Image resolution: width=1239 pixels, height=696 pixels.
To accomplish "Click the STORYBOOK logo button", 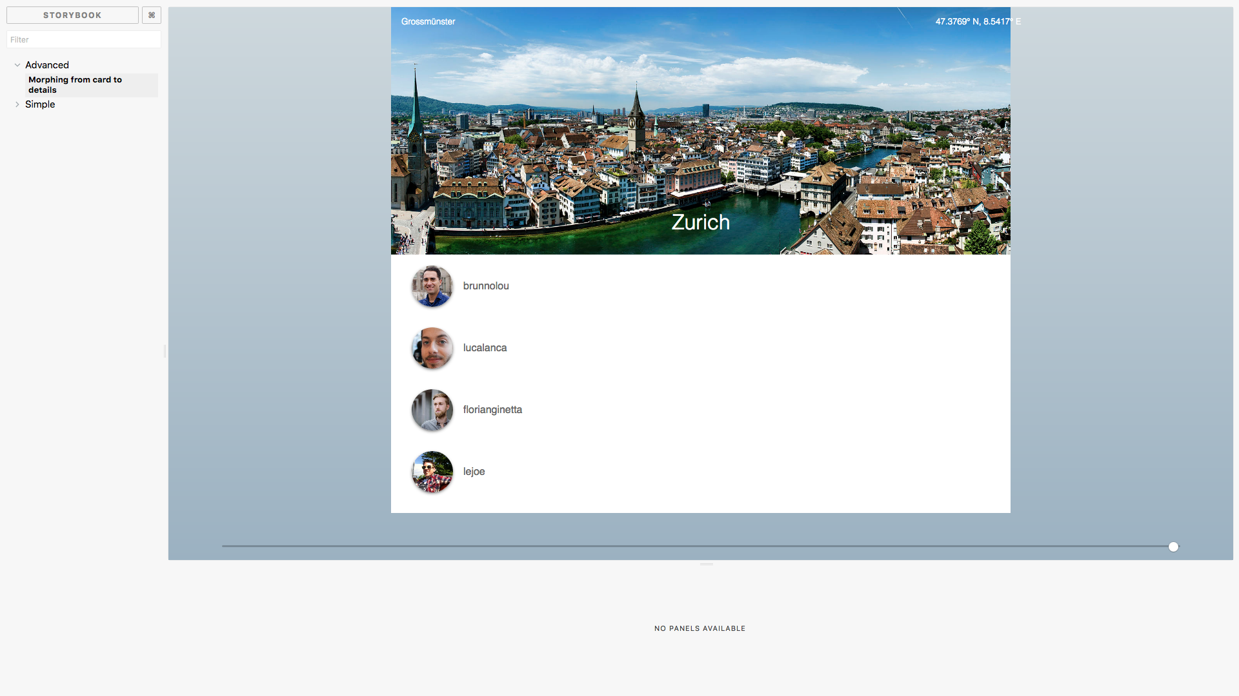I will coord(71,15).
